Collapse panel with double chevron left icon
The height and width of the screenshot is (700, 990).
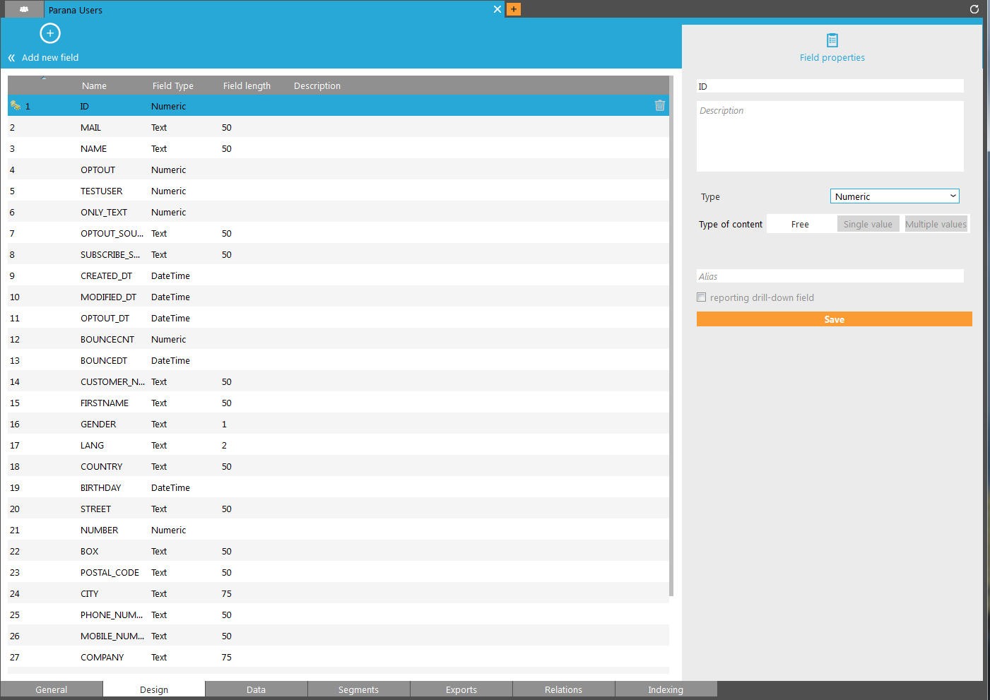point(11,58)
